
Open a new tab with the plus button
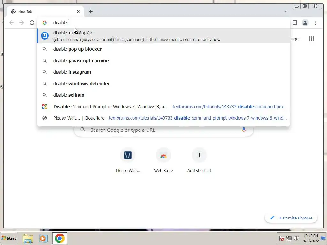coord(90,11)
